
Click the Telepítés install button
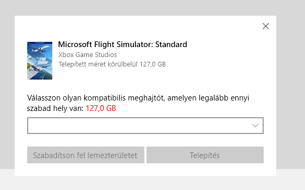[205, 155]
